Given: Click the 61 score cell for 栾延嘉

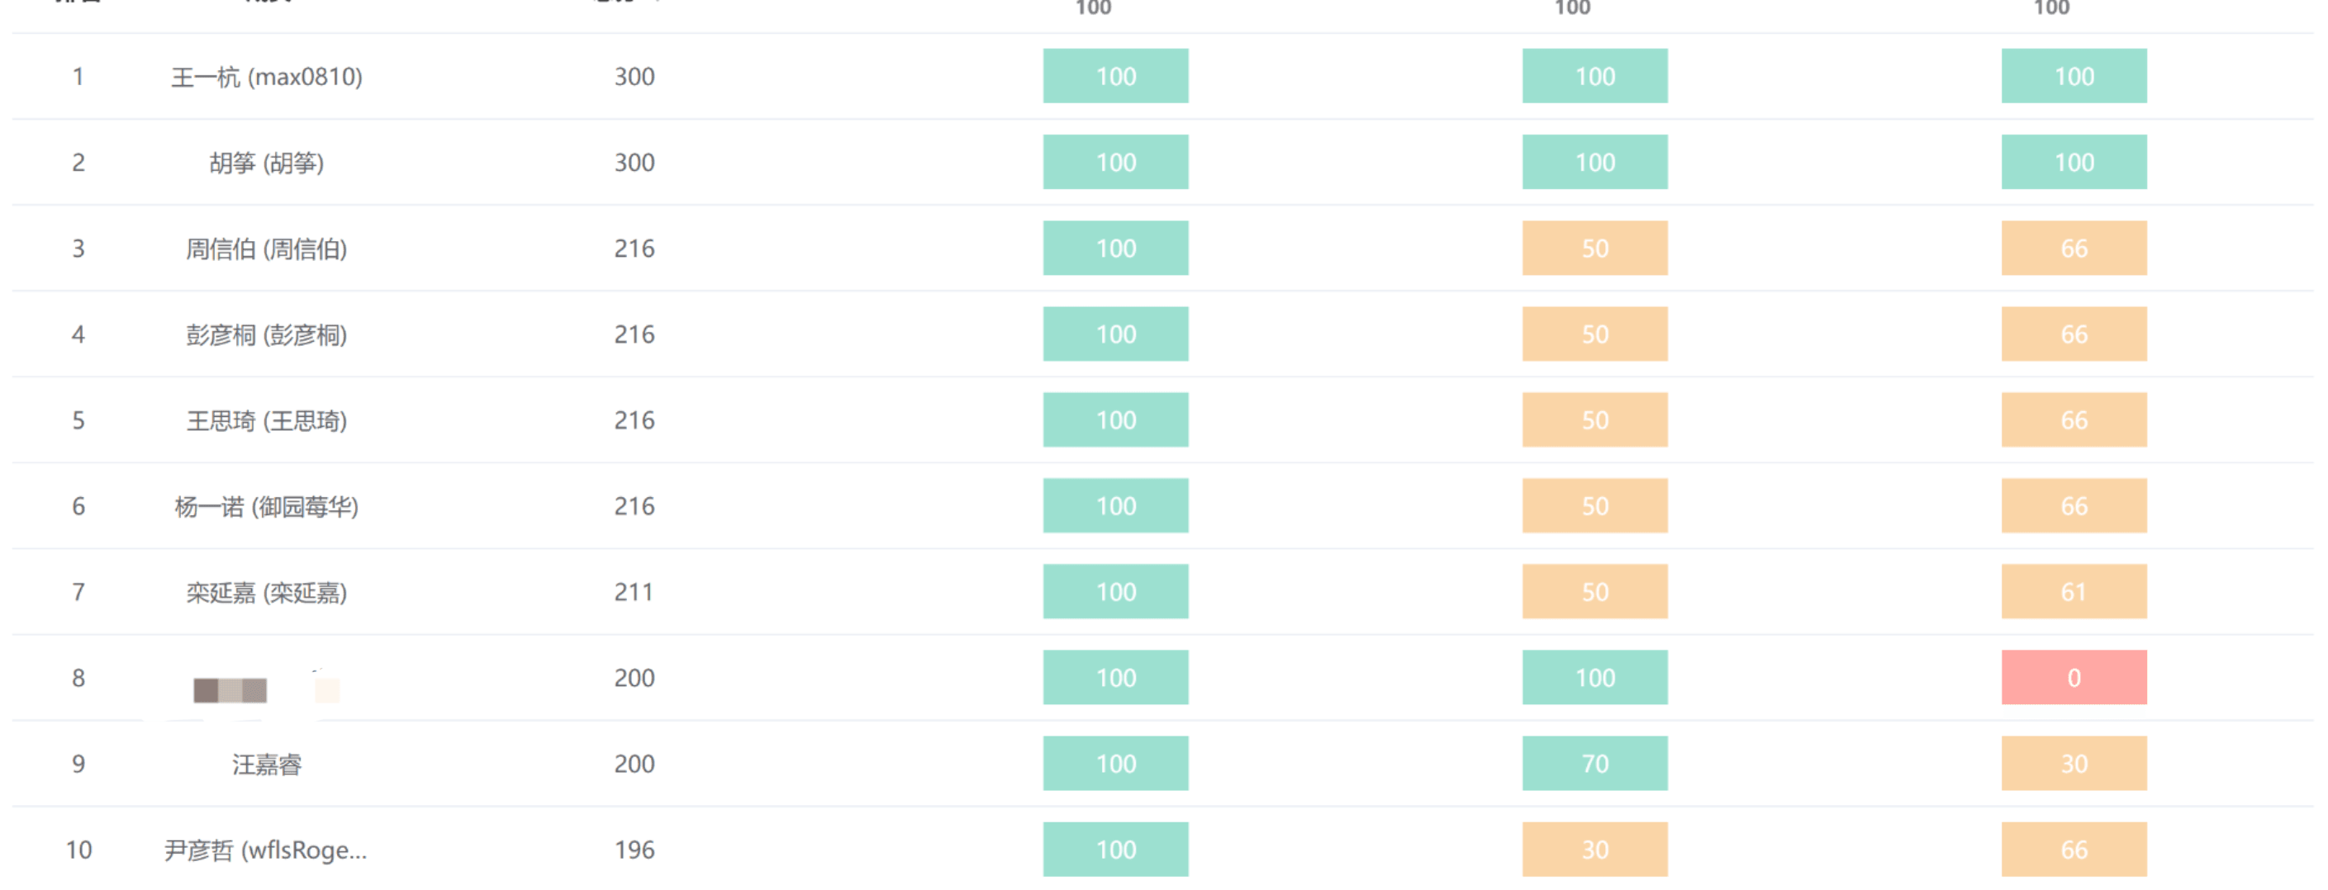Looking at the screenshot, I should (x=2074, y=592).
